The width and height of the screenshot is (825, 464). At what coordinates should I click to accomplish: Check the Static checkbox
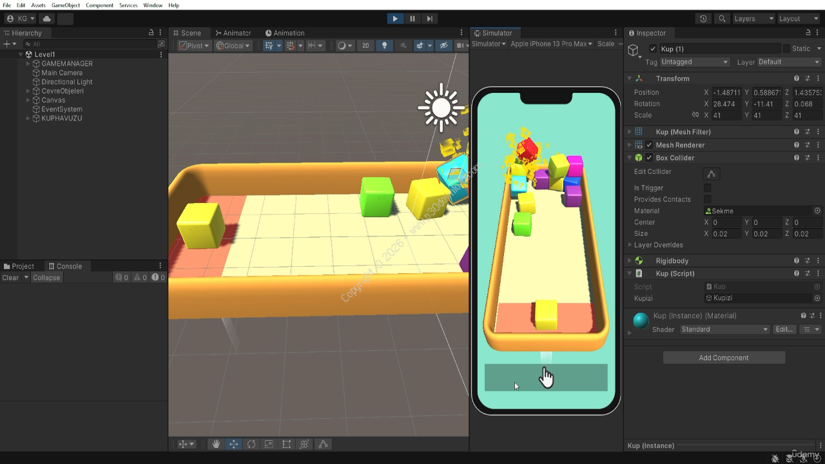click(x=786, y=49)
